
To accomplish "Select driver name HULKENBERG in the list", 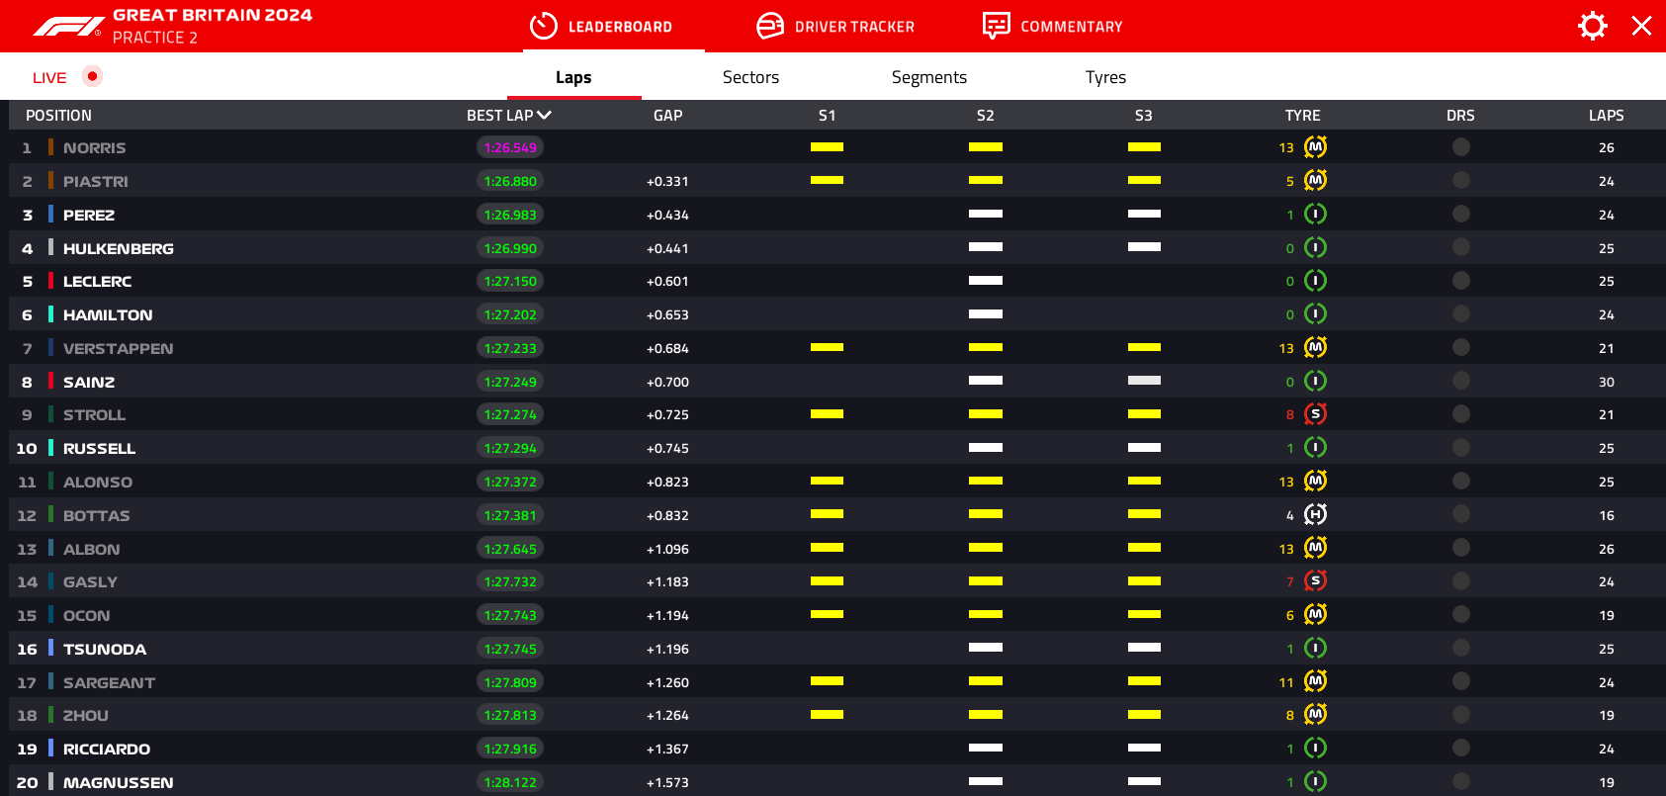I will point(119,248).
